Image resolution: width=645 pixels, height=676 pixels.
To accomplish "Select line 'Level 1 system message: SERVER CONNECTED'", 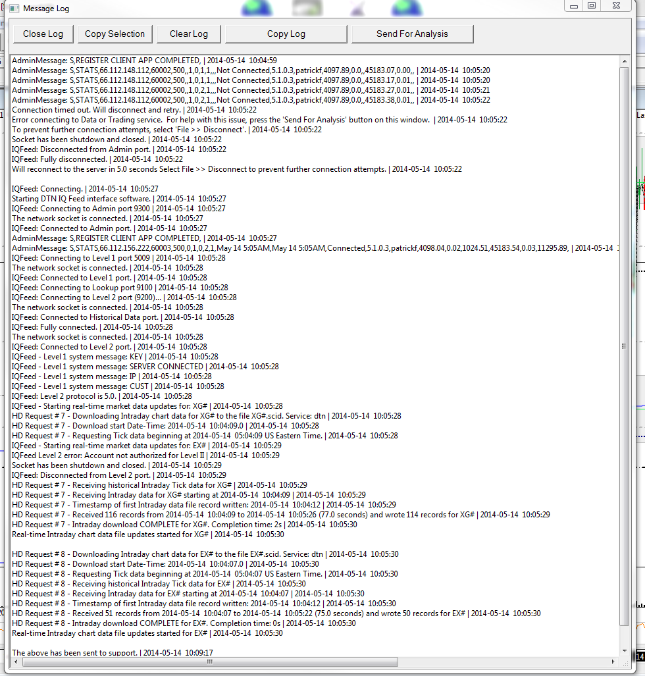I will click(x=145, y=367).
